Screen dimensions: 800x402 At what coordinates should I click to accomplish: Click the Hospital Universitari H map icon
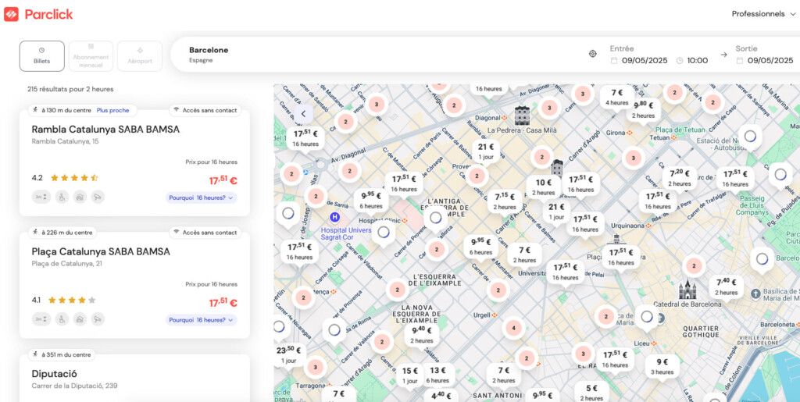(x=334, y=218)
